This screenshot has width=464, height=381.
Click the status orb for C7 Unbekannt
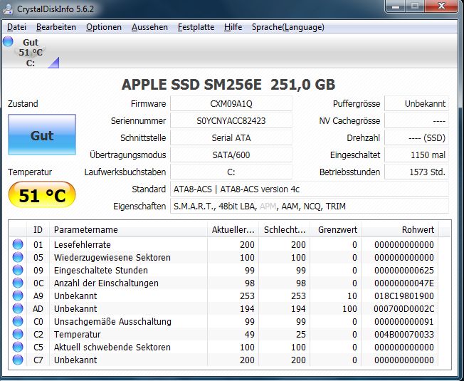[x=18, y=360]
